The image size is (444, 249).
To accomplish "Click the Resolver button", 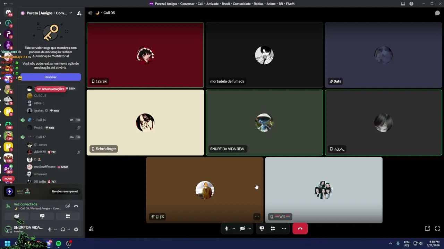I will (x=51, y=77).
